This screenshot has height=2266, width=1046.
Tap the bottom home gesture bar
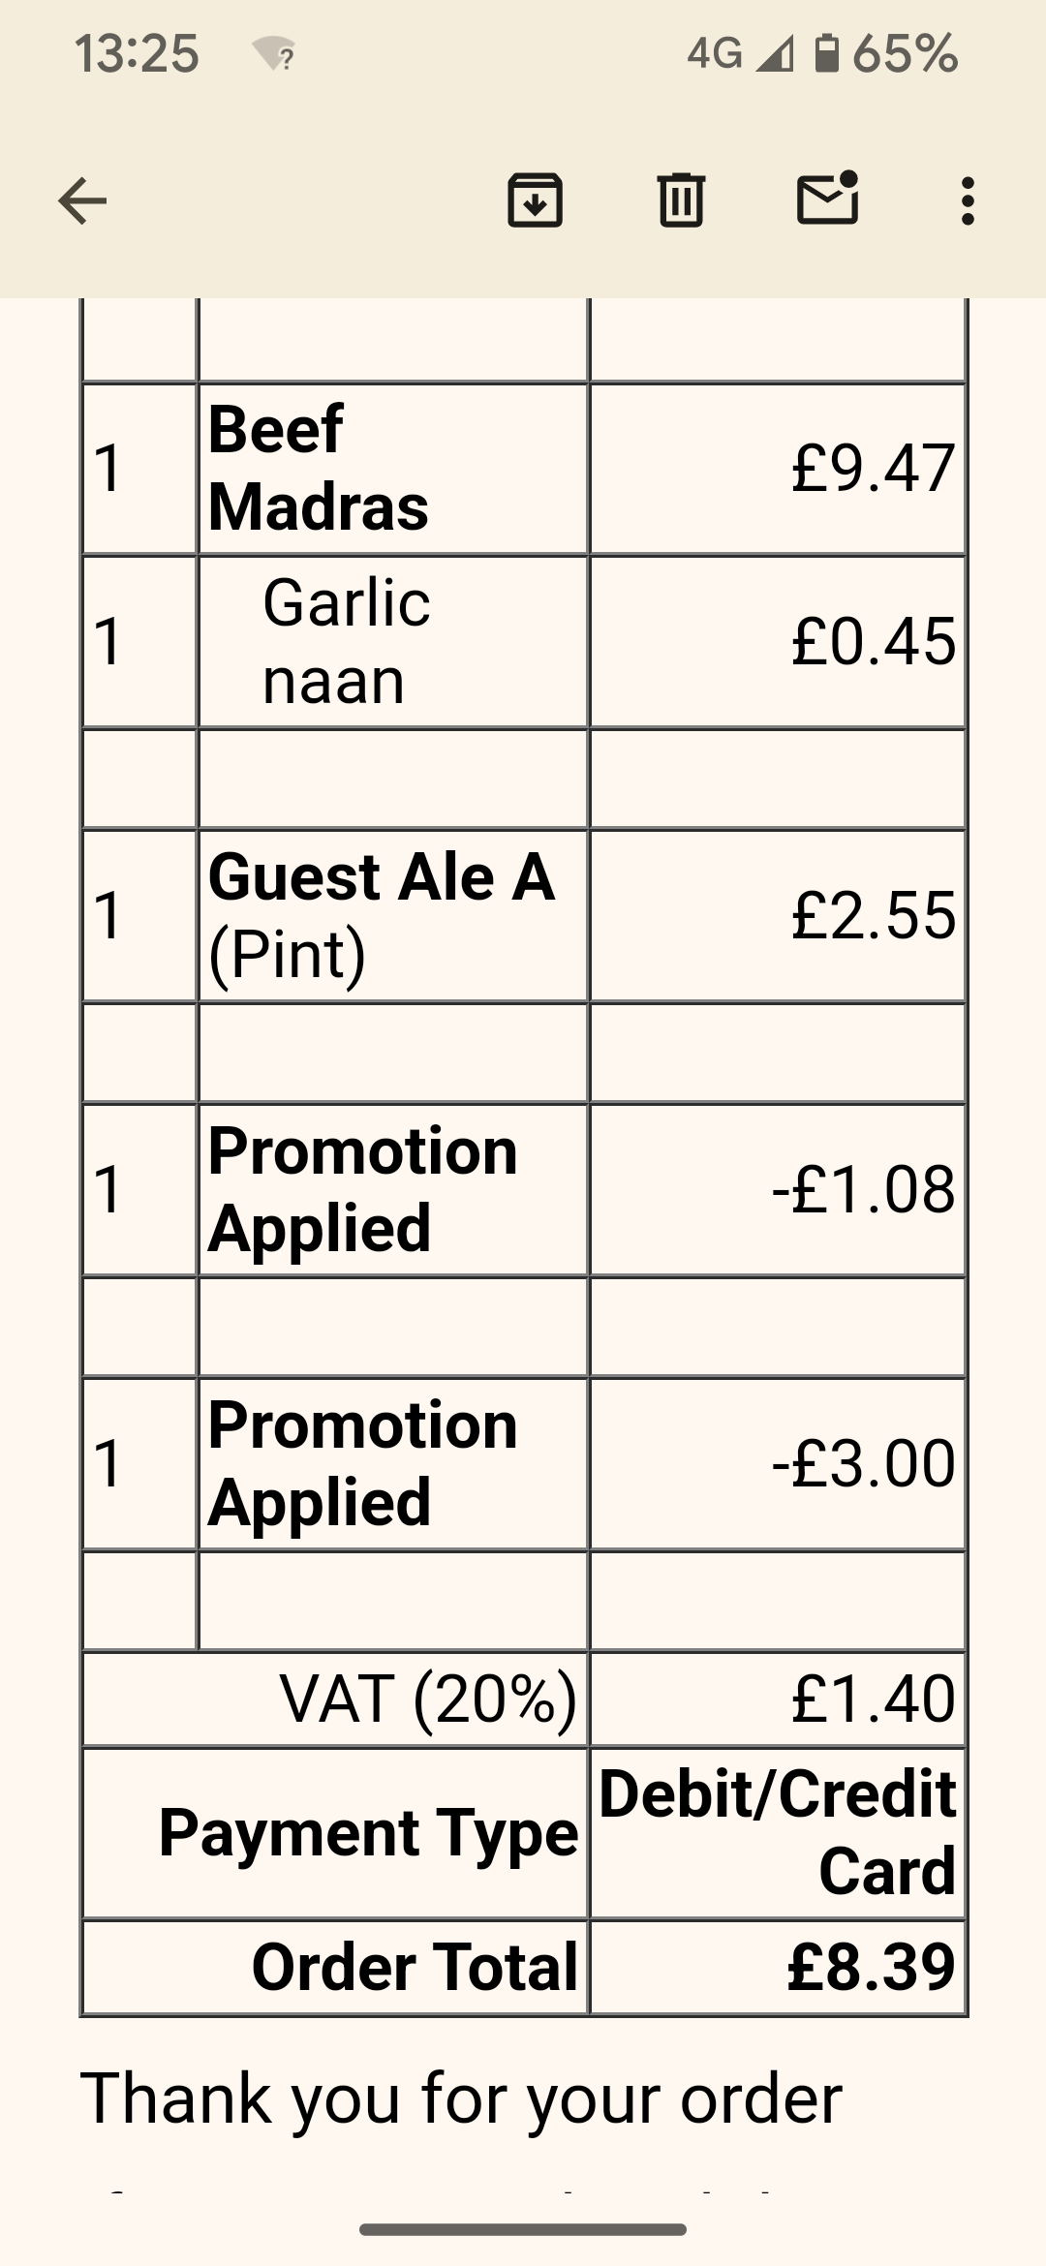click(523, 2229)
